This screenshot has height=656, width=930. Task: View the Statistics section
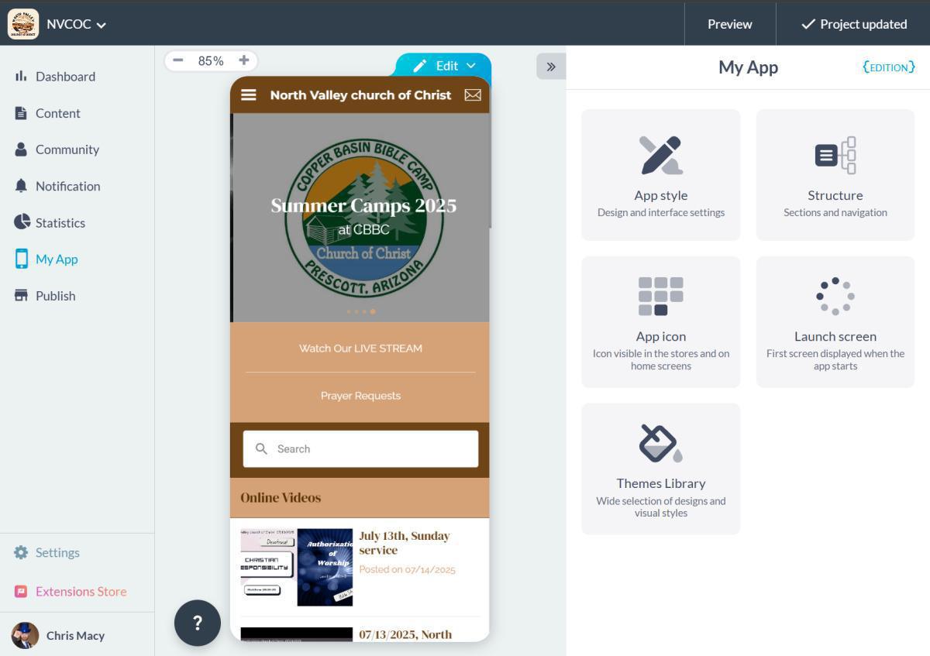click(x=60, y=222)
